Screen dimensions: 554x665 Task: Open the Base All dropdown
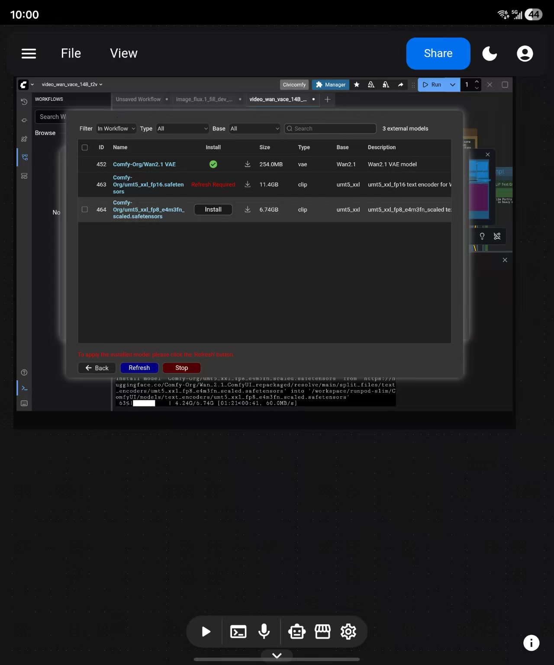pos(255,129)
